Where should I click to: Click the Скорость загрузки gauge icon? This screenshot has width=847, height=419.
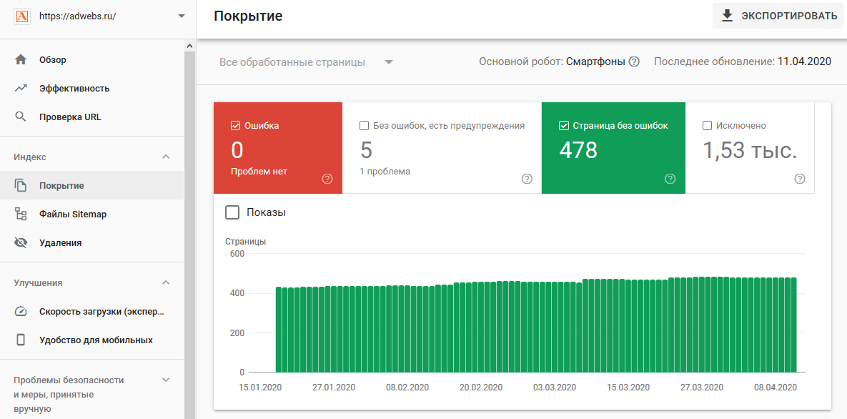coord(21,312)
